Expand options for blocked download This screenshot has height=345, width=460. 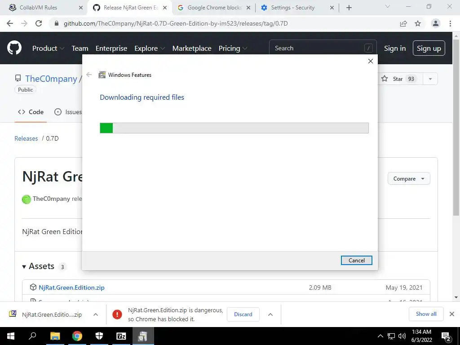270,314
